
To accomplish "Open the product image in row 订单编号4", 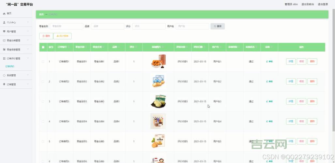I will coord(158,121).
